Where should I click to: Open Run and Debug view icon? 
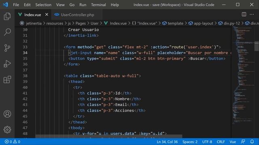7,64
